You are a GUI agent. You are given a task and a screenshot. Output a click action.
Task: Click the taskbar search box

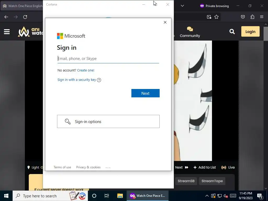50,196
